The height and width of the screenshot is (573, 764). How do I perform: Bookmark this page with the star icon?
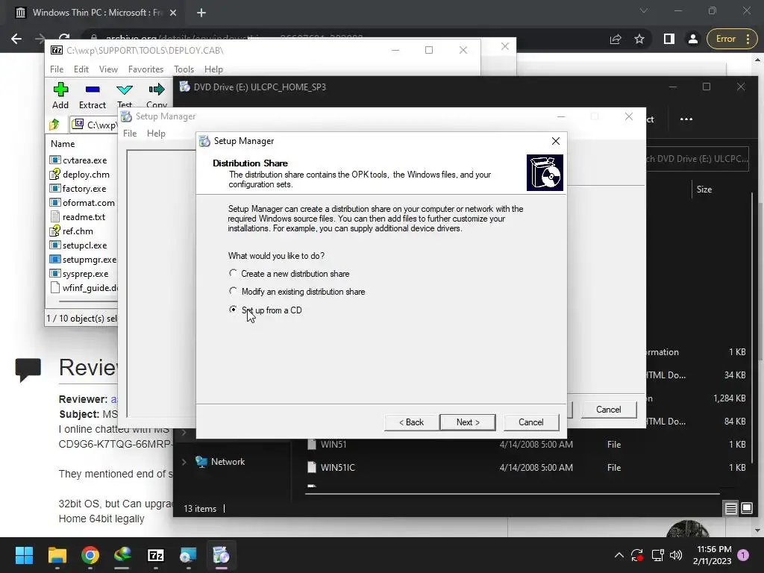pos(639,39)
